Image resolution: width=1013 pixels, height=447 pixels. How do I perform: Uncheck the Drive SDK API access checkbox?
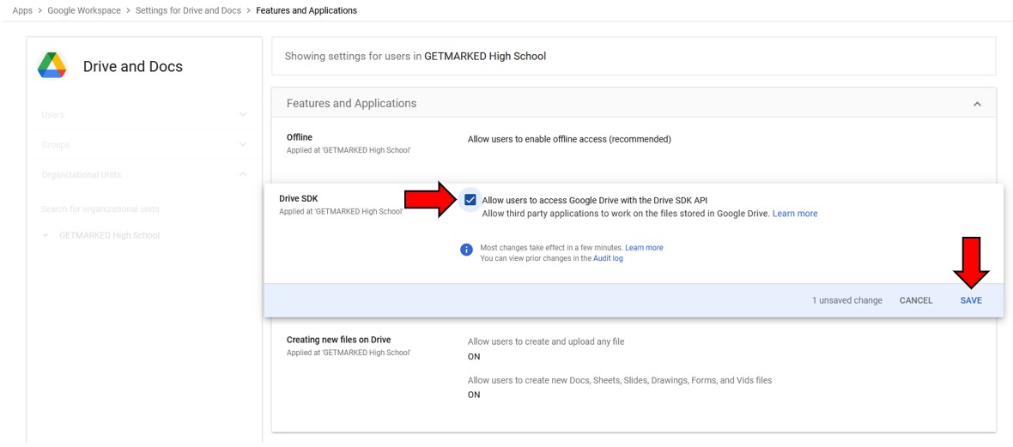470,200
